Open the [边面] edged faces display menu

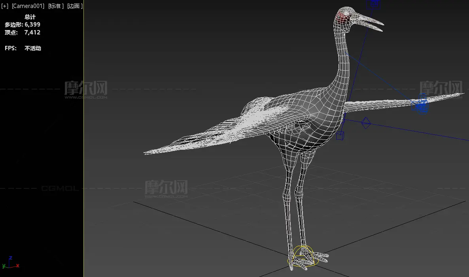(75, 6)
